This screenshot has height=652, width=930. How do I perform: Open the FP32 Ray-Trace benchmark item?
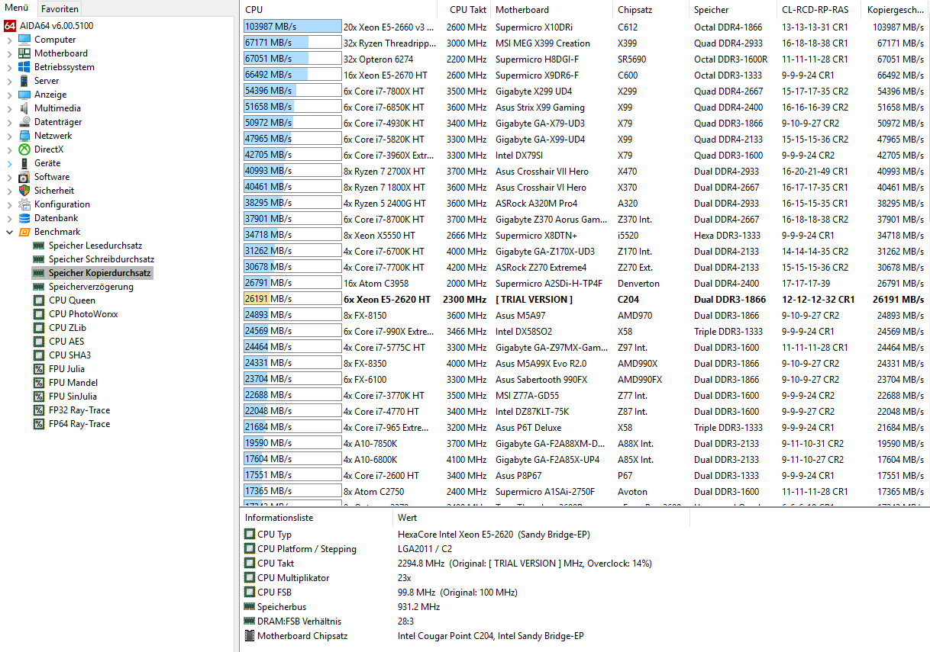click(x=79, y=410)
